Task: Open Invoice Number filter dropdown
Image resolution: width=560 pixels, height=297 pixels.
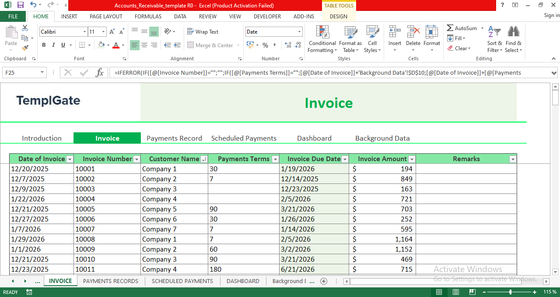Action: tap(136, 159)
